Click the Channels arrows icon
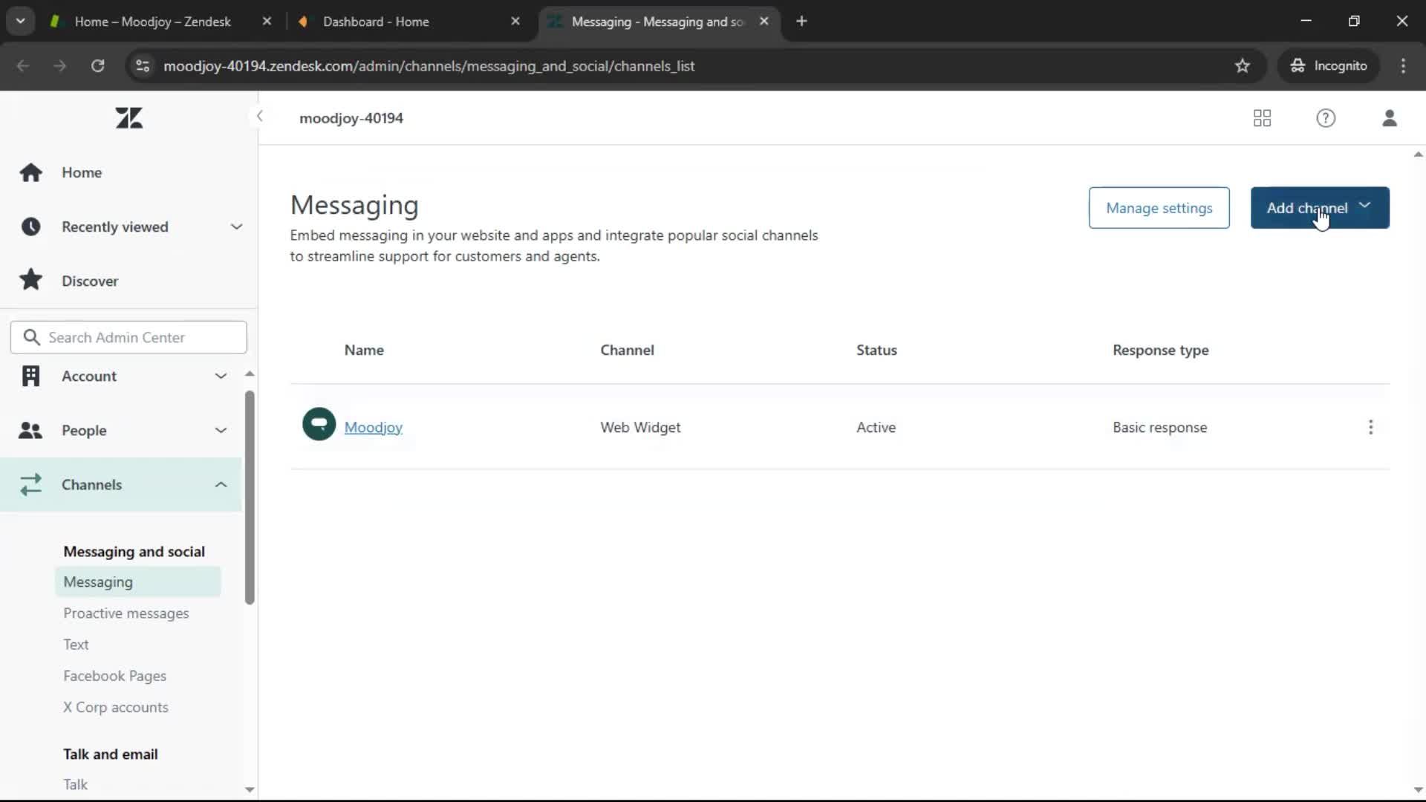The image size is (1426, 802). (30, 484)
